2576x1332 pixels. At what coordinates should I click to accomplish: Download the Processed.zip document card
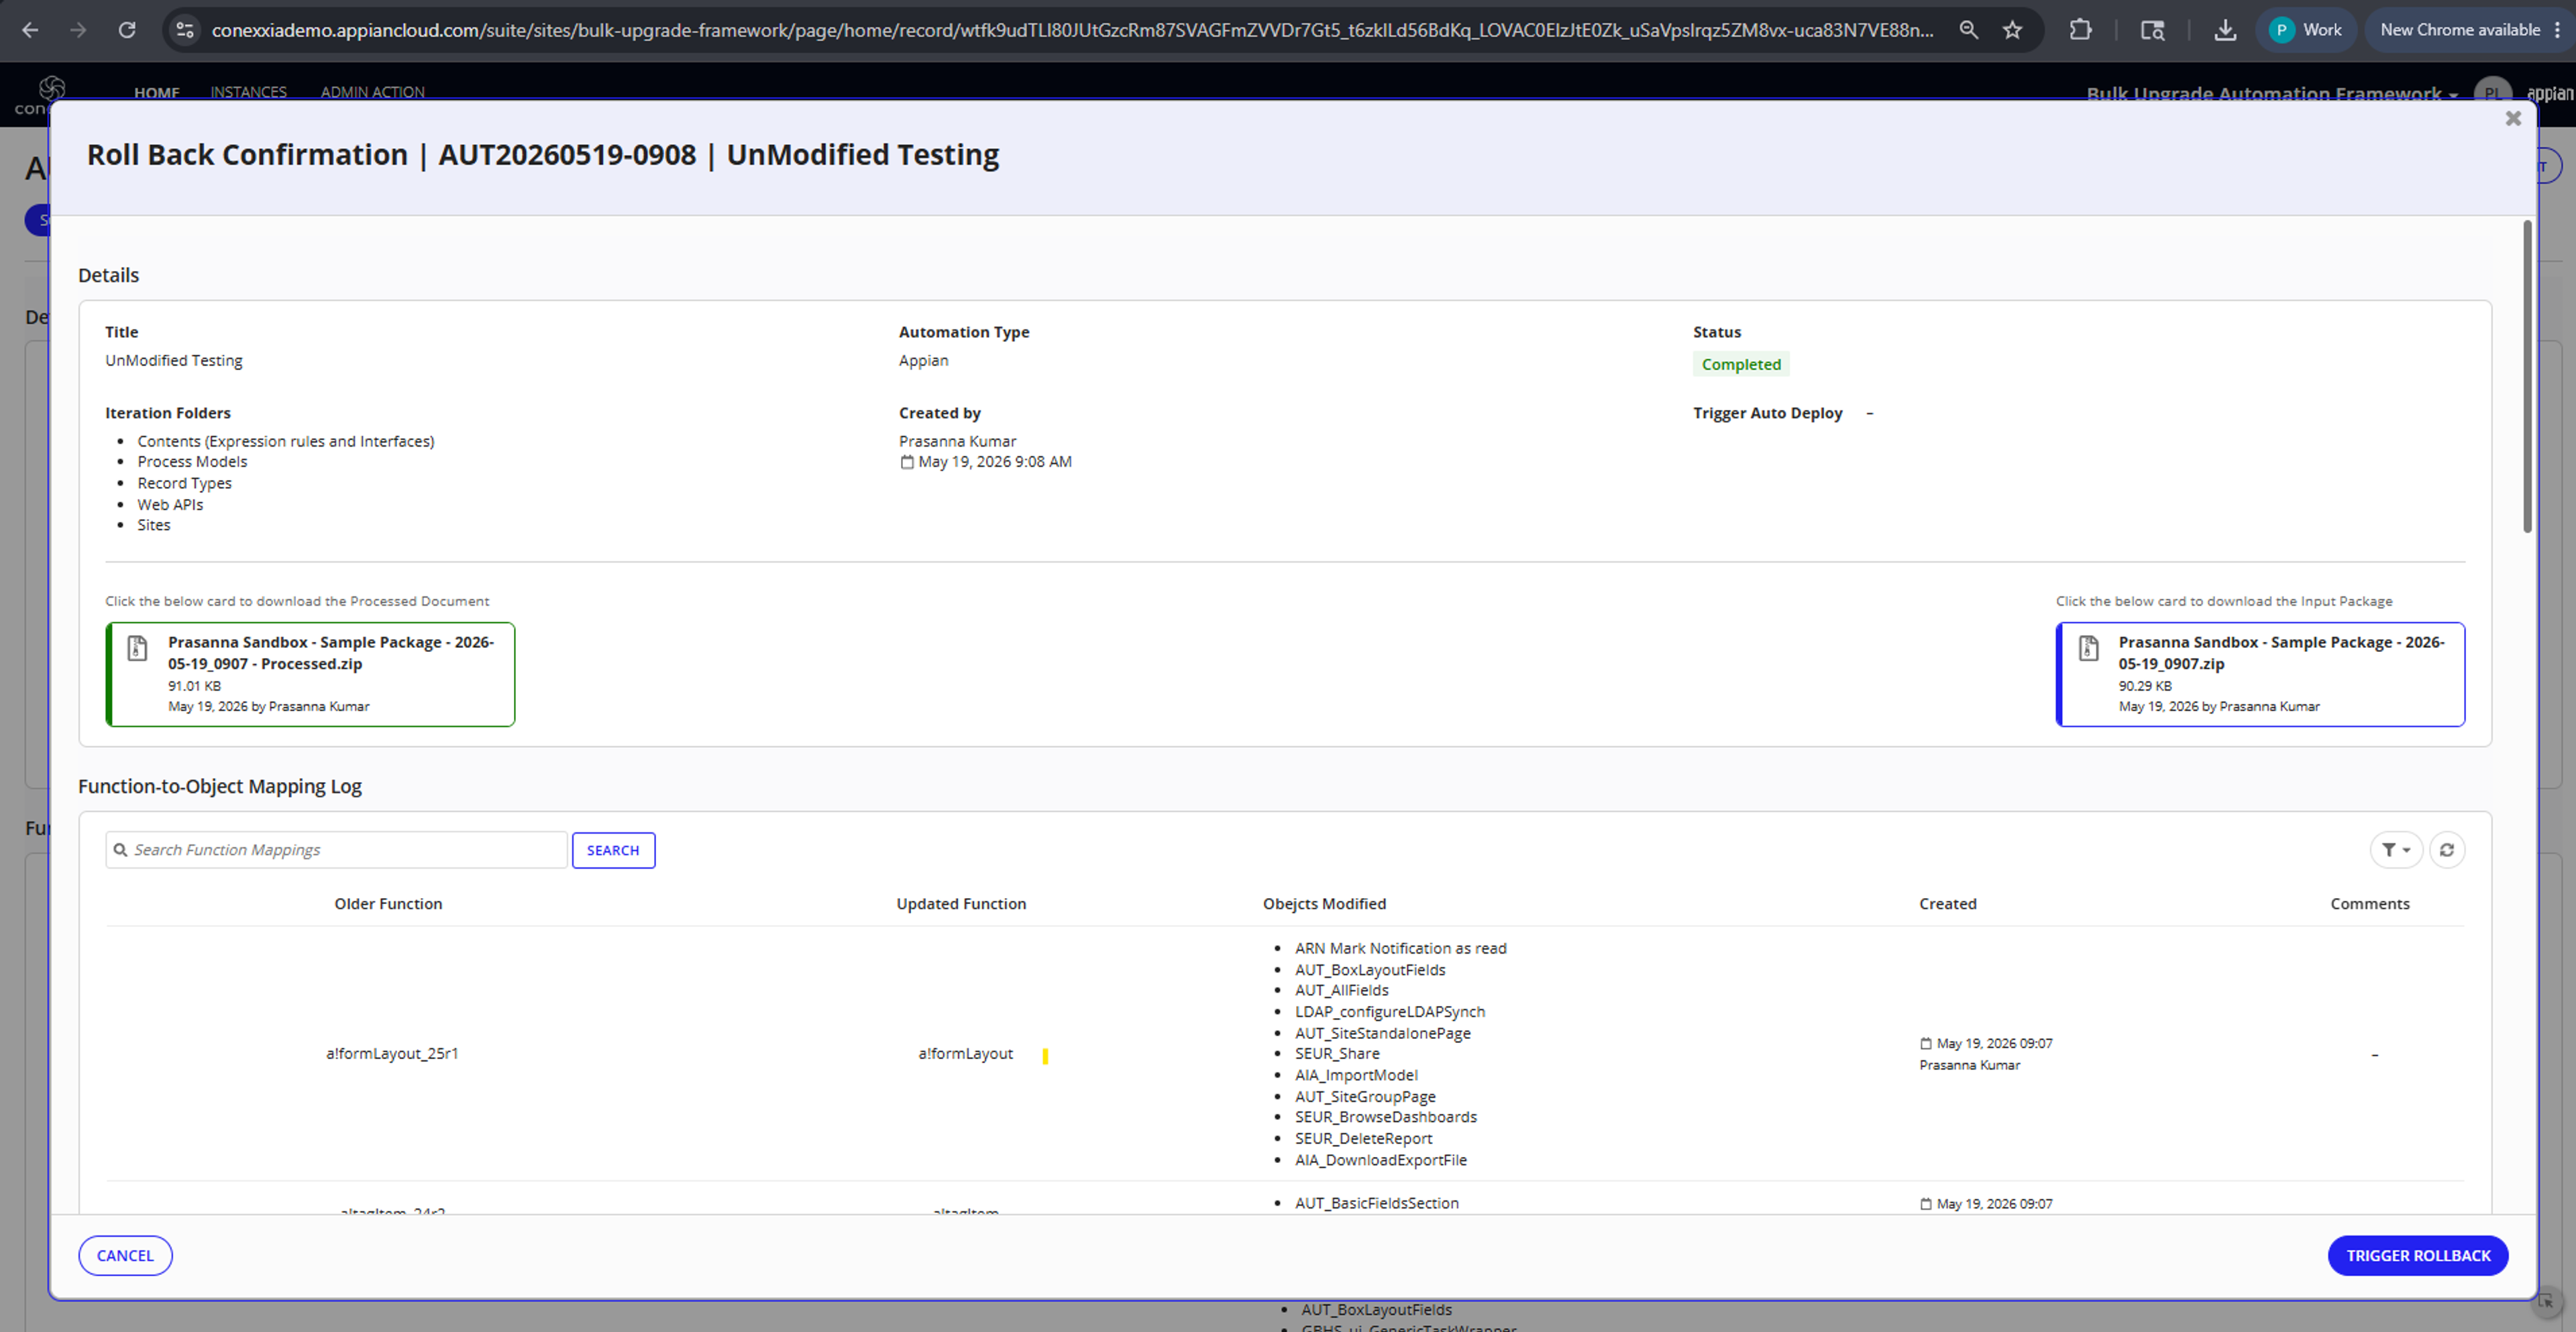(x=310, y=674)
